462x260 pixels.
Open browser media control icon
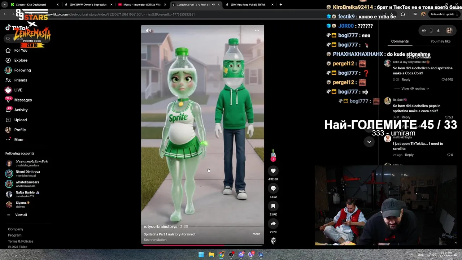(x=415, y=14)
